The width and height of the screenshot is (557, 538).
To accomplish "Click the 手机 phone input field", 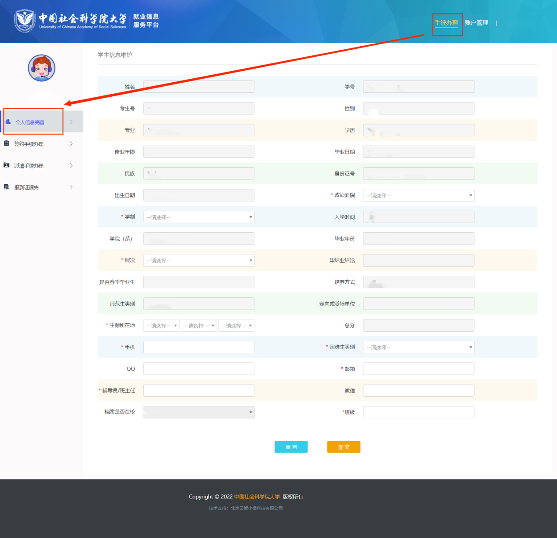I will (x=199, y=347).
